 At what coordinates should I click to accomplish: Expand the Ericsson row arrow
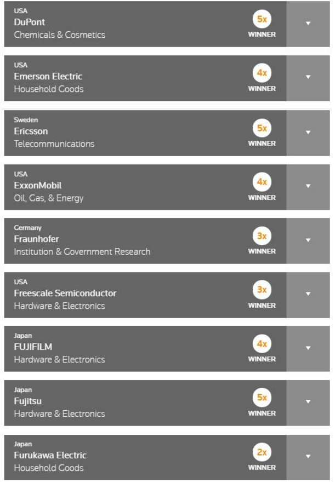[308, 133]
